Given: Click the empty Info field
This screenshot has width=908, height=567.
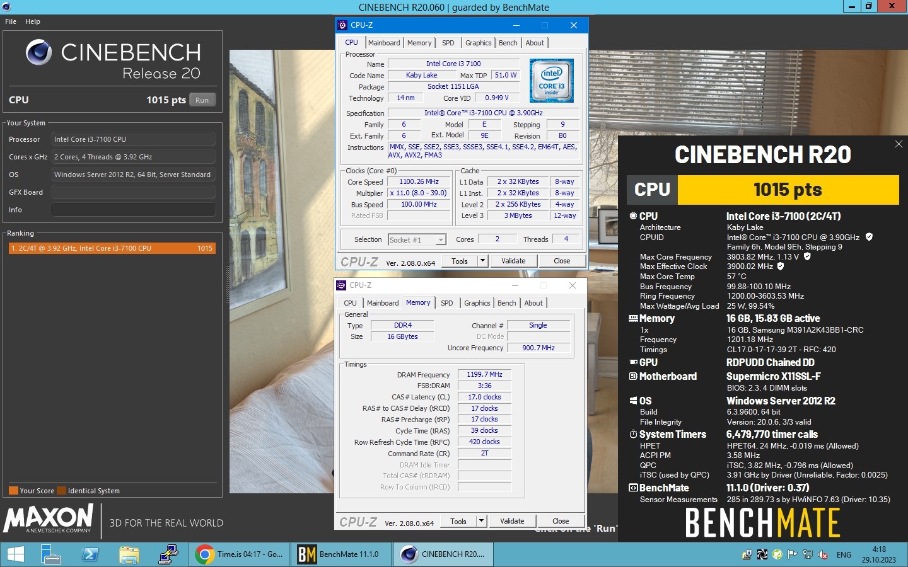Looking at the screenshot, I should pos(133,210).
